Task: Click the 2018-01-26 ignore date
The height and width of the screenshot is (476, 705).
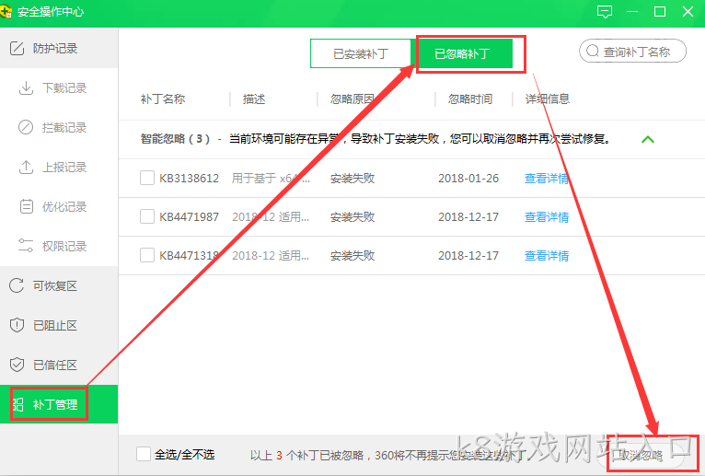Action: click(468, 179)
